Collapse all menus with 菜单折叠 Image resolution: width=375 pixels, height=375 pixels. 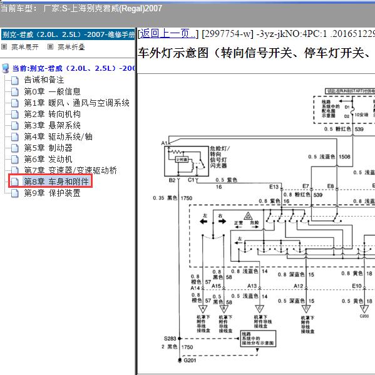pyautogui.click(x=71, y=47)
